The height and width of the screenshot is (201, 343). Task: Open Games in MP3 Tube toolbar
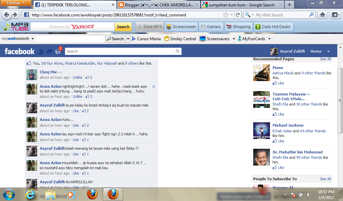211,27
